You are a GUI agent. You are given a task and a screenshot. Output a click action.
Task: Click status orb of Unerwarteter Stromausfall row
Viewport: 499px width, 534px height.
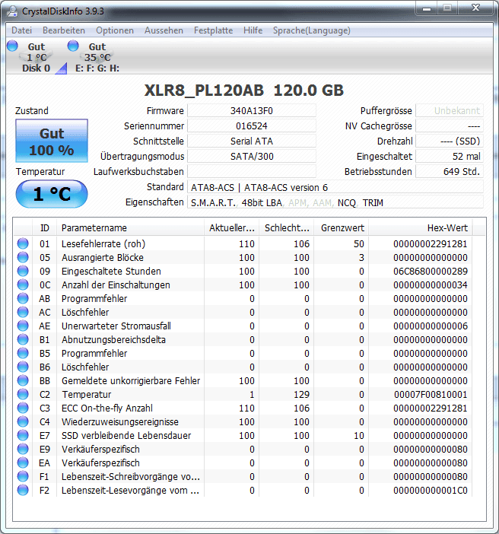pyautogui.click(x=23, y=326)
